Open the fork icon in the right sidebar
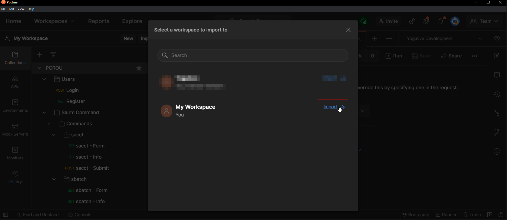 coord(497,113)
